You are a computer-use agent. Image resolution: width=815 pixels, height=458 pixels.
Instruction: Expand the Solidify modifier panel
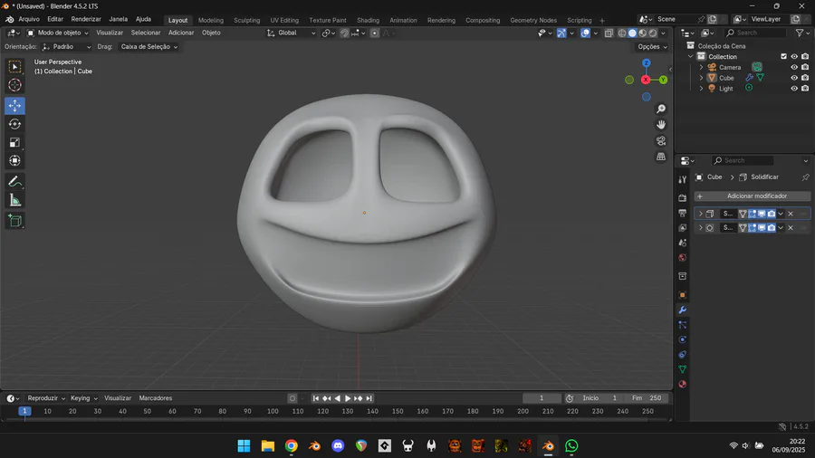click(x=701, y=214)
